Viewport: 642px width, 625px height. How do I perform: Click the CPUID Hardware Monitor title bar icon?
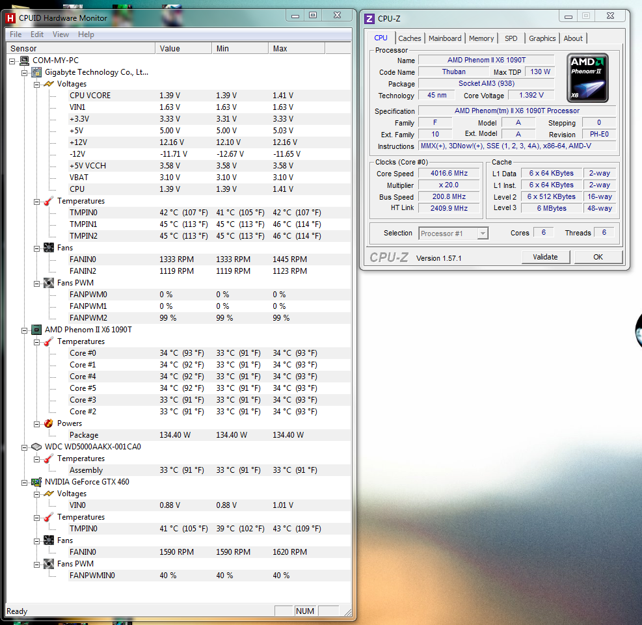pos(10,18)
